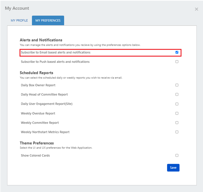Click the 'Subscribe to Push based alerts' label
203x192 pixels.
click(55, 62)
